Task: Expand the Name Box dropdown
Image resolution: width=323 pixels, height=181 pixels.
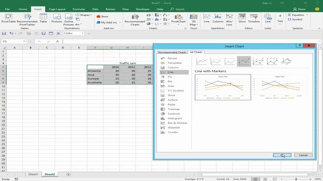Action: click(x=24, y=41)
